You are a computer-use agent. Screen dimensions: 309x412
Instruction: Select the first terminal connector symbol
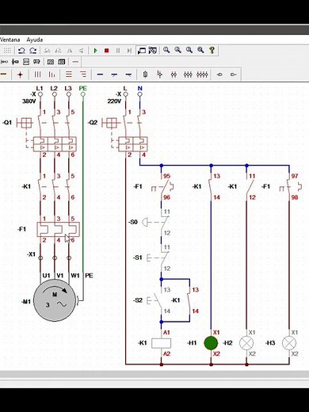coord(219,74)
